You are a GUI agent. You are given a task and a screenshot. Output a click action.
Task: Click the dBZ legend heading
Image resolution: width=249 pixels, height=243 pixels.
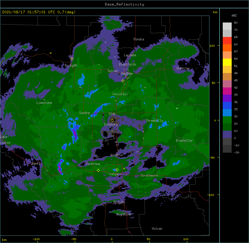tap(234, 15)
